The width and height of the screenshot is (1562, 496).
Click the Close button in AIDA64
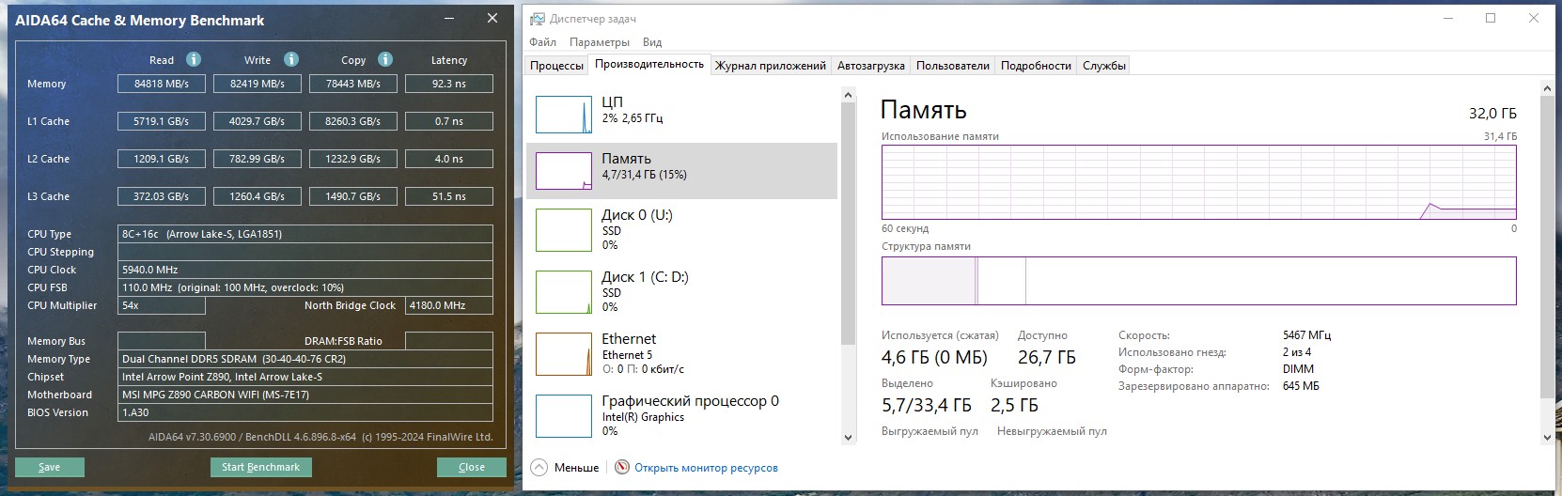pyautogui.click(x=472, y=467)
